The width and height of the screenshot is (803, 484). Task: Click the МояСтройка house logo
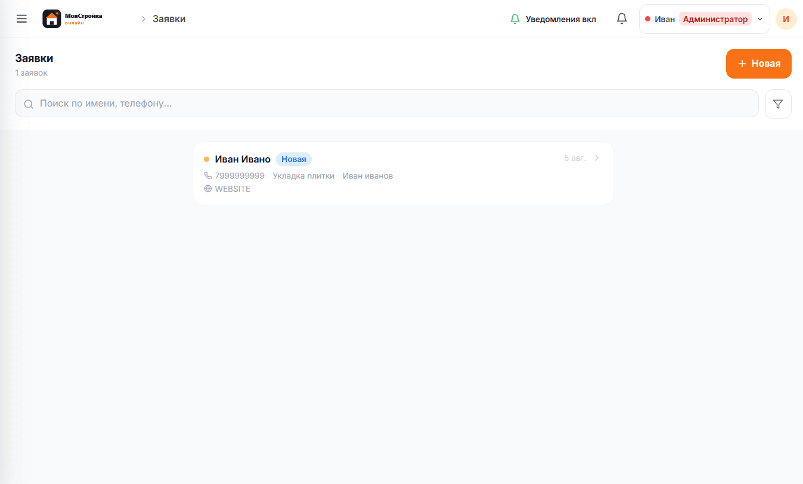click(52, 19)
